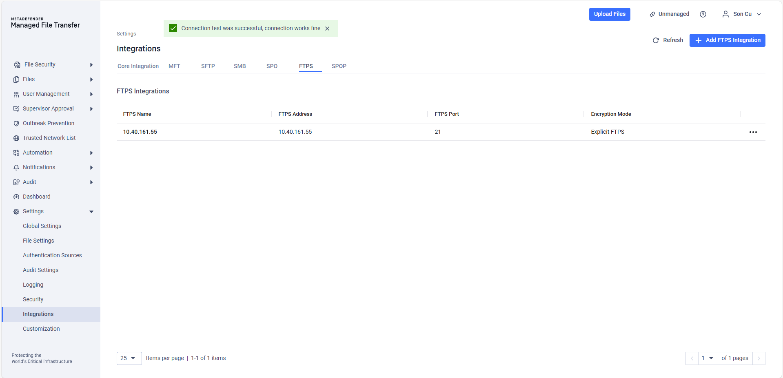Refresh the FTPS integrations list

tap(668, 40)
